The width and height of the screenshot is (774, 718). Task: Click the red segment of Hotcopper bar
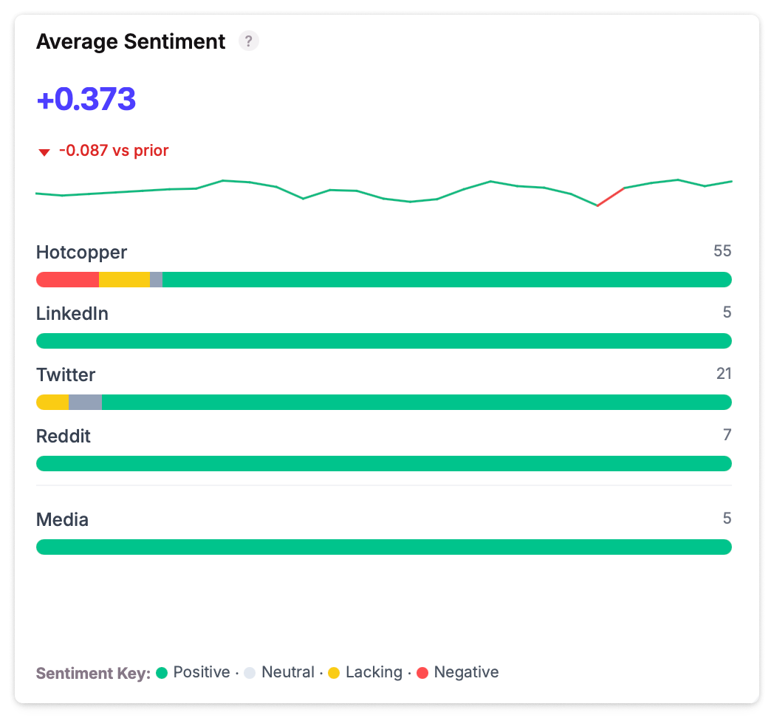(67, 279)
